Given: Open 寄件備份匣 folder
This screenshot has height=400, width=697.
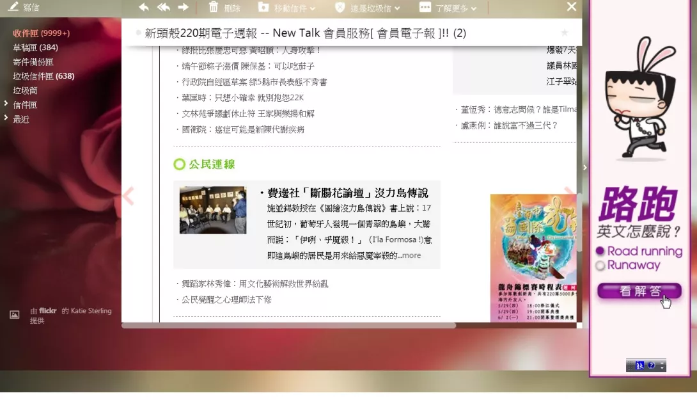Looking at the screenshot, I should click(33, 62).
